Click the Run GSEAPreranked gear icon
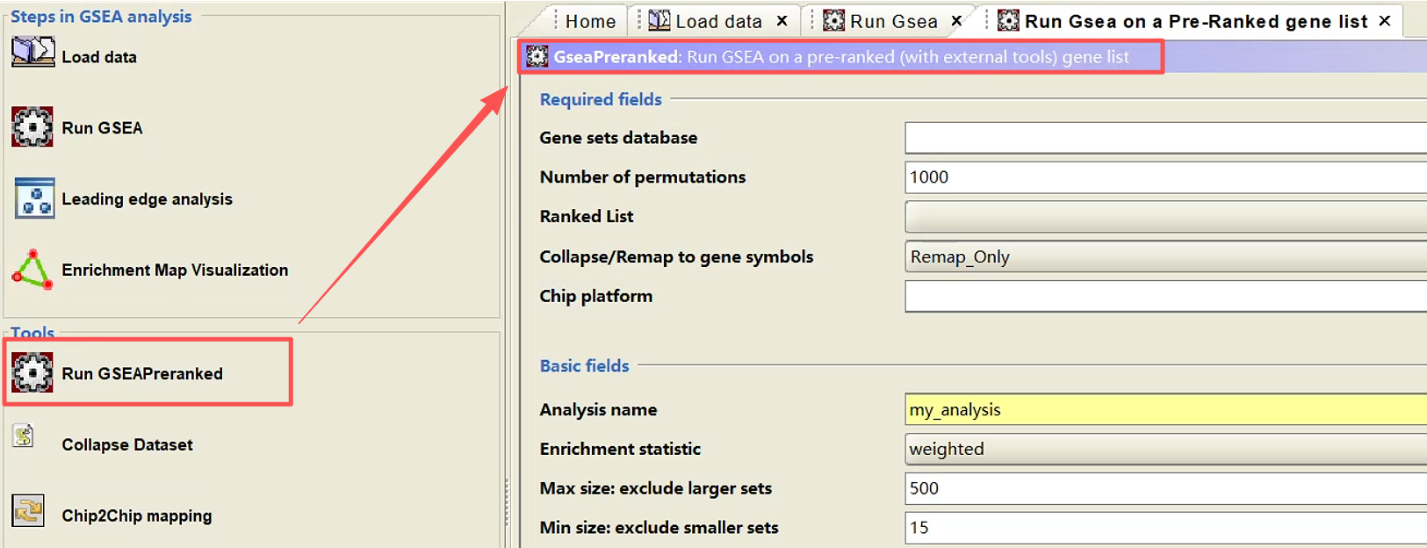1427x548 pixels. point(32,373)
